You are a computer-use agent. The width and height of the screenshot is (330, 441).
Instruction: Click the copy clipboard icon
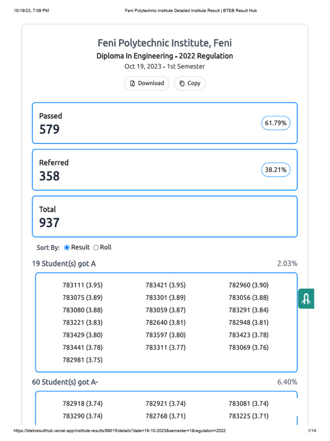[182, 84]
